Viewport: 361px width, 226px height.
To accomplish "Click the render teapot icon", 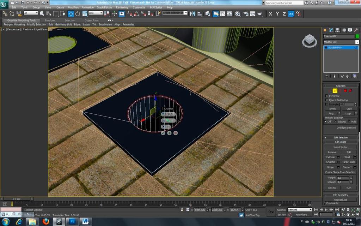I will [260, 14].
